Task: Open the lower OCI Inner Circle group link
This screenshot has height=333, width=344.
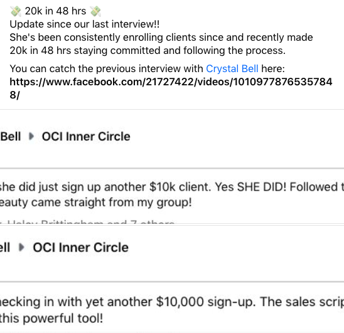Action: pyautogui.click(x=80, y=248)
